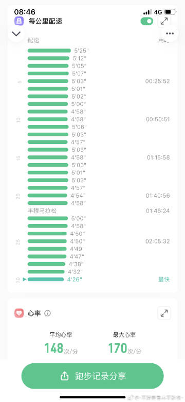
Task: Select the half marathon (半程马拉松) row
Action: pyautogui.click(x=99, y=211)
